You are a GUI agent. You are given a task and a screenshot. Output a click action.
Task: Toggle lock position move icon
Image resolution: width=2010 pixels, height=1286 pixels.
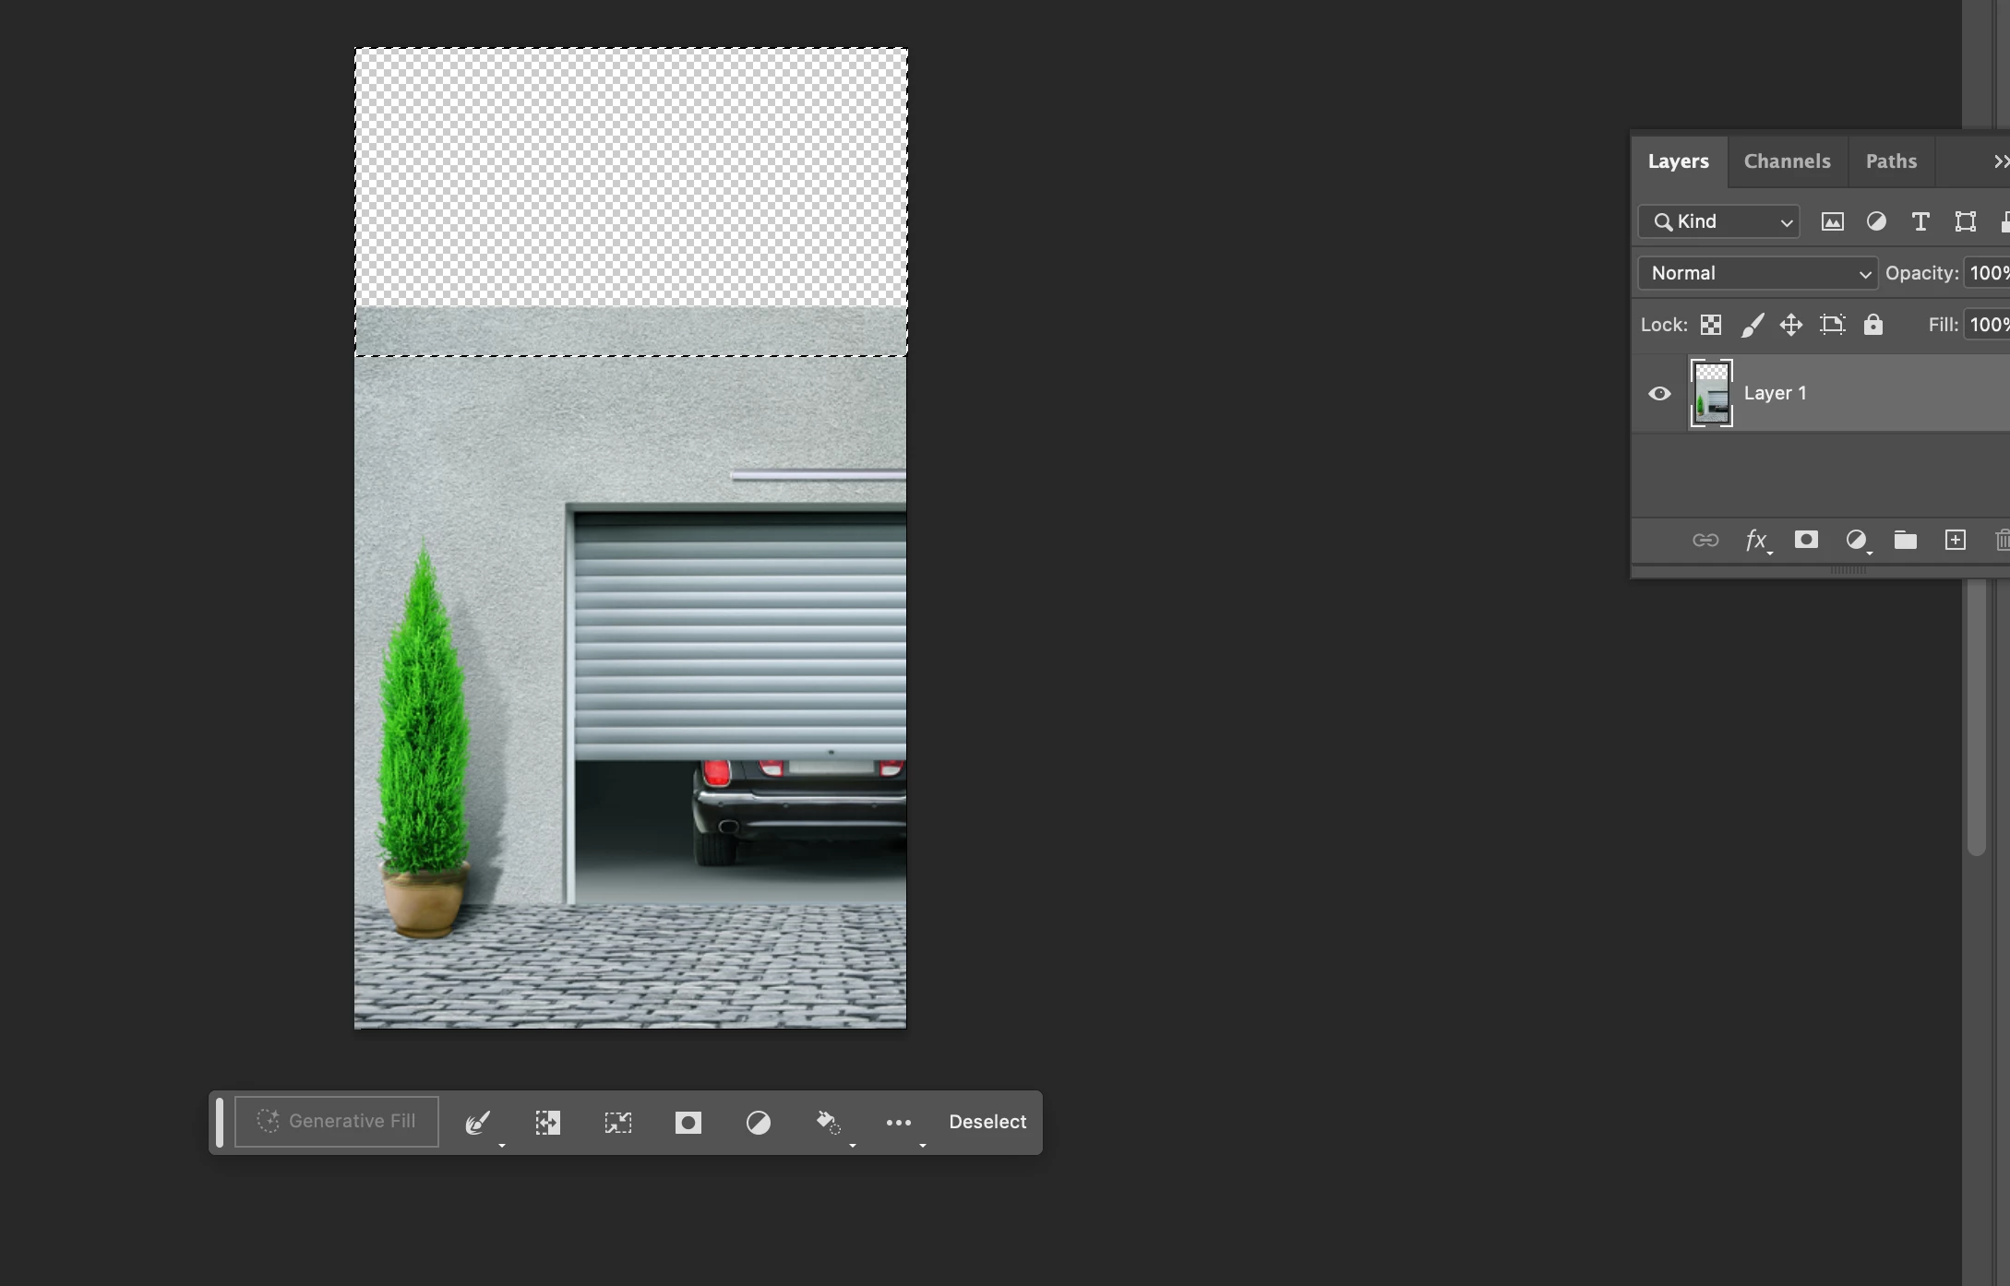(1790, 325)
